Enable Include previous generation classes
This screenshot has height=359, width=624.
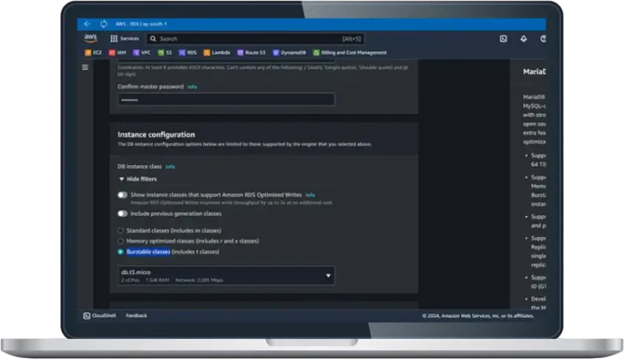click(123, 214)
